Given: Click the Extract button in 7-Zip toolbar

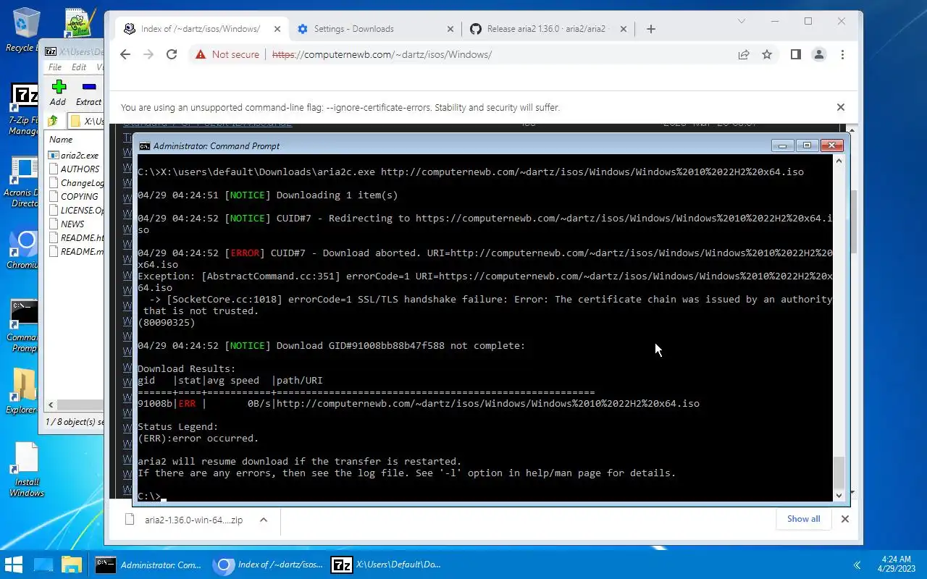Looking at the screenshot, I should (89, 93).
